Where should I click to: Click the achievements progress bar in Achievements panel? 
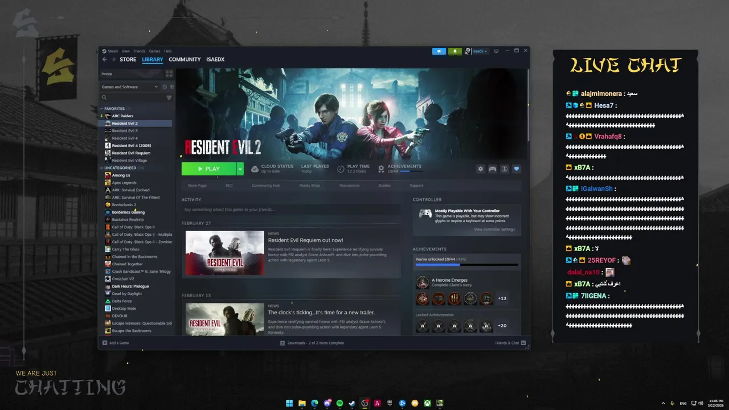coord(467,265)
